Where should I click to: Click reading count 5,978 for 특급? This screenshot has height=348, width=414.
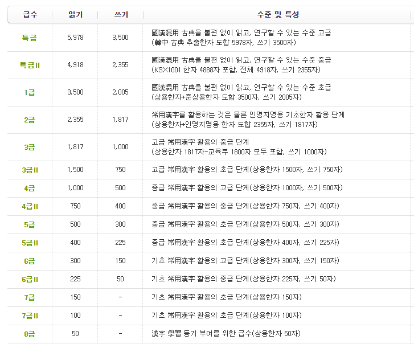pyautogui.click(x=75, y=38)
